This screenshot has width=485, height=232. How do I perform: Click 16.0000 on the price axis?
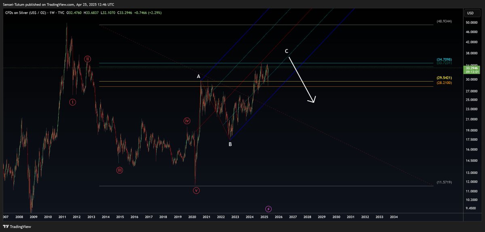(472, 150)
